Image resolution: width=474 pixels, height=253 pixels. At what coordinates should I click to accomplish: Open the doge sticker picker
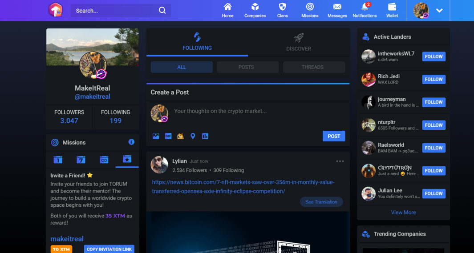(x=180, y=136)
